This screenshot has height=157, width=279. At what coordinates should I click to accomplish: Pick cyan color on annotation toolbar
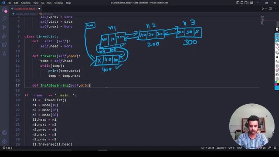pos(276,82)
